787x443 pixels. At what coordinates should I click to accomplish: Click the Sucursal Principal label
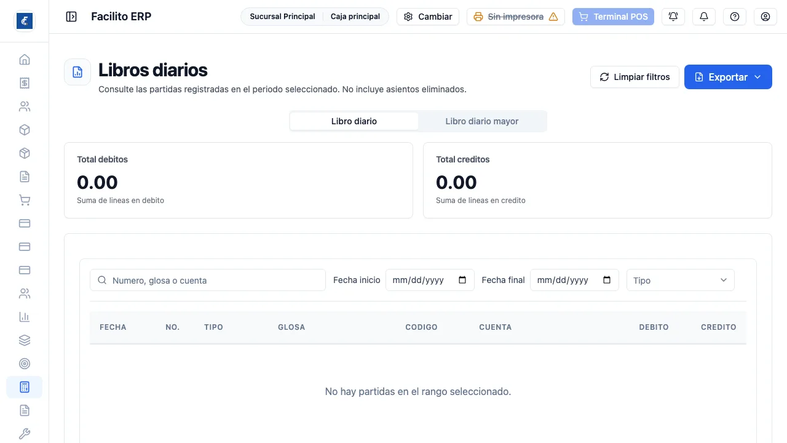(x=282, y=17)
